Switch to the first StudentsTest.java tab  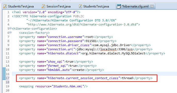point(19,6)
